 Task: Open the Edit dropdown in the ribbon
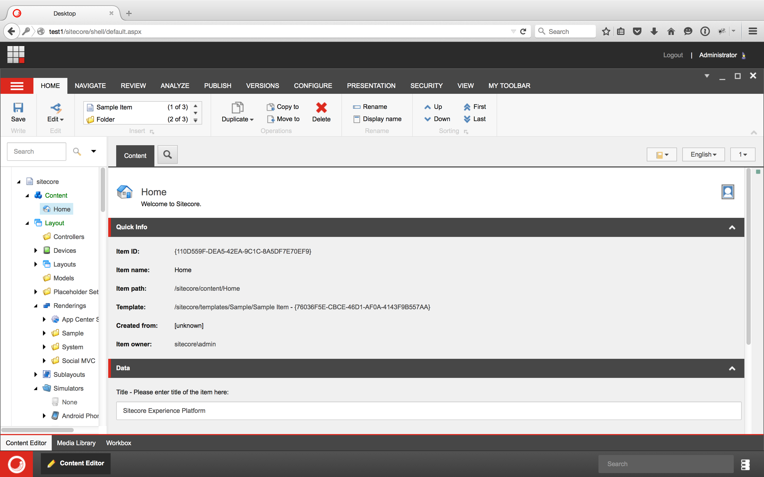click(55, 119)
